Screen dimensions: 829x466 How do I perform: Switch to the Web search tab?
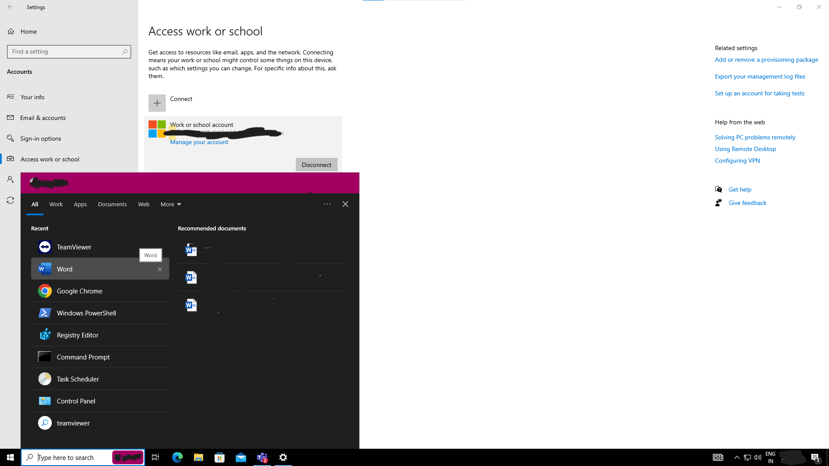coord(144,204)
